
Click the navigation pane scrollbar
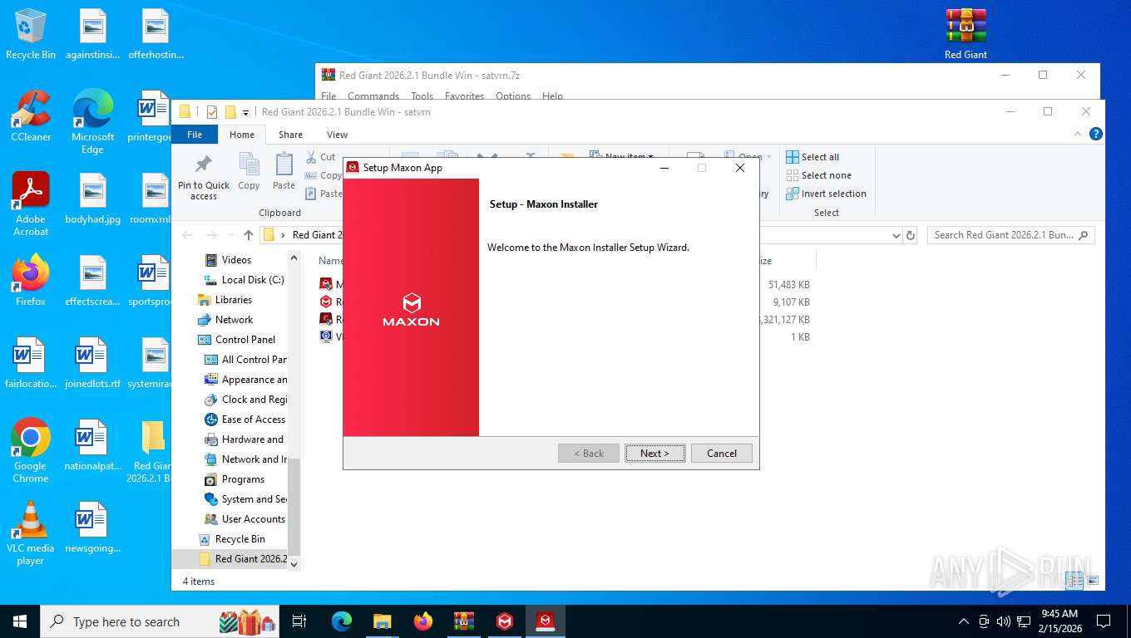coord(294,507)
